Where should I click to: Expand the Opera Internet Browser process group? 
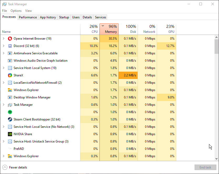tap(4, 39)
